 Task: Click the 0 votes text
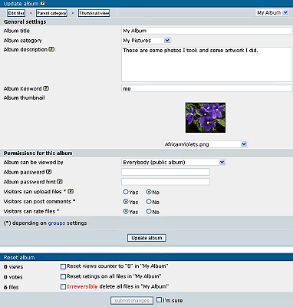point(13,277)
